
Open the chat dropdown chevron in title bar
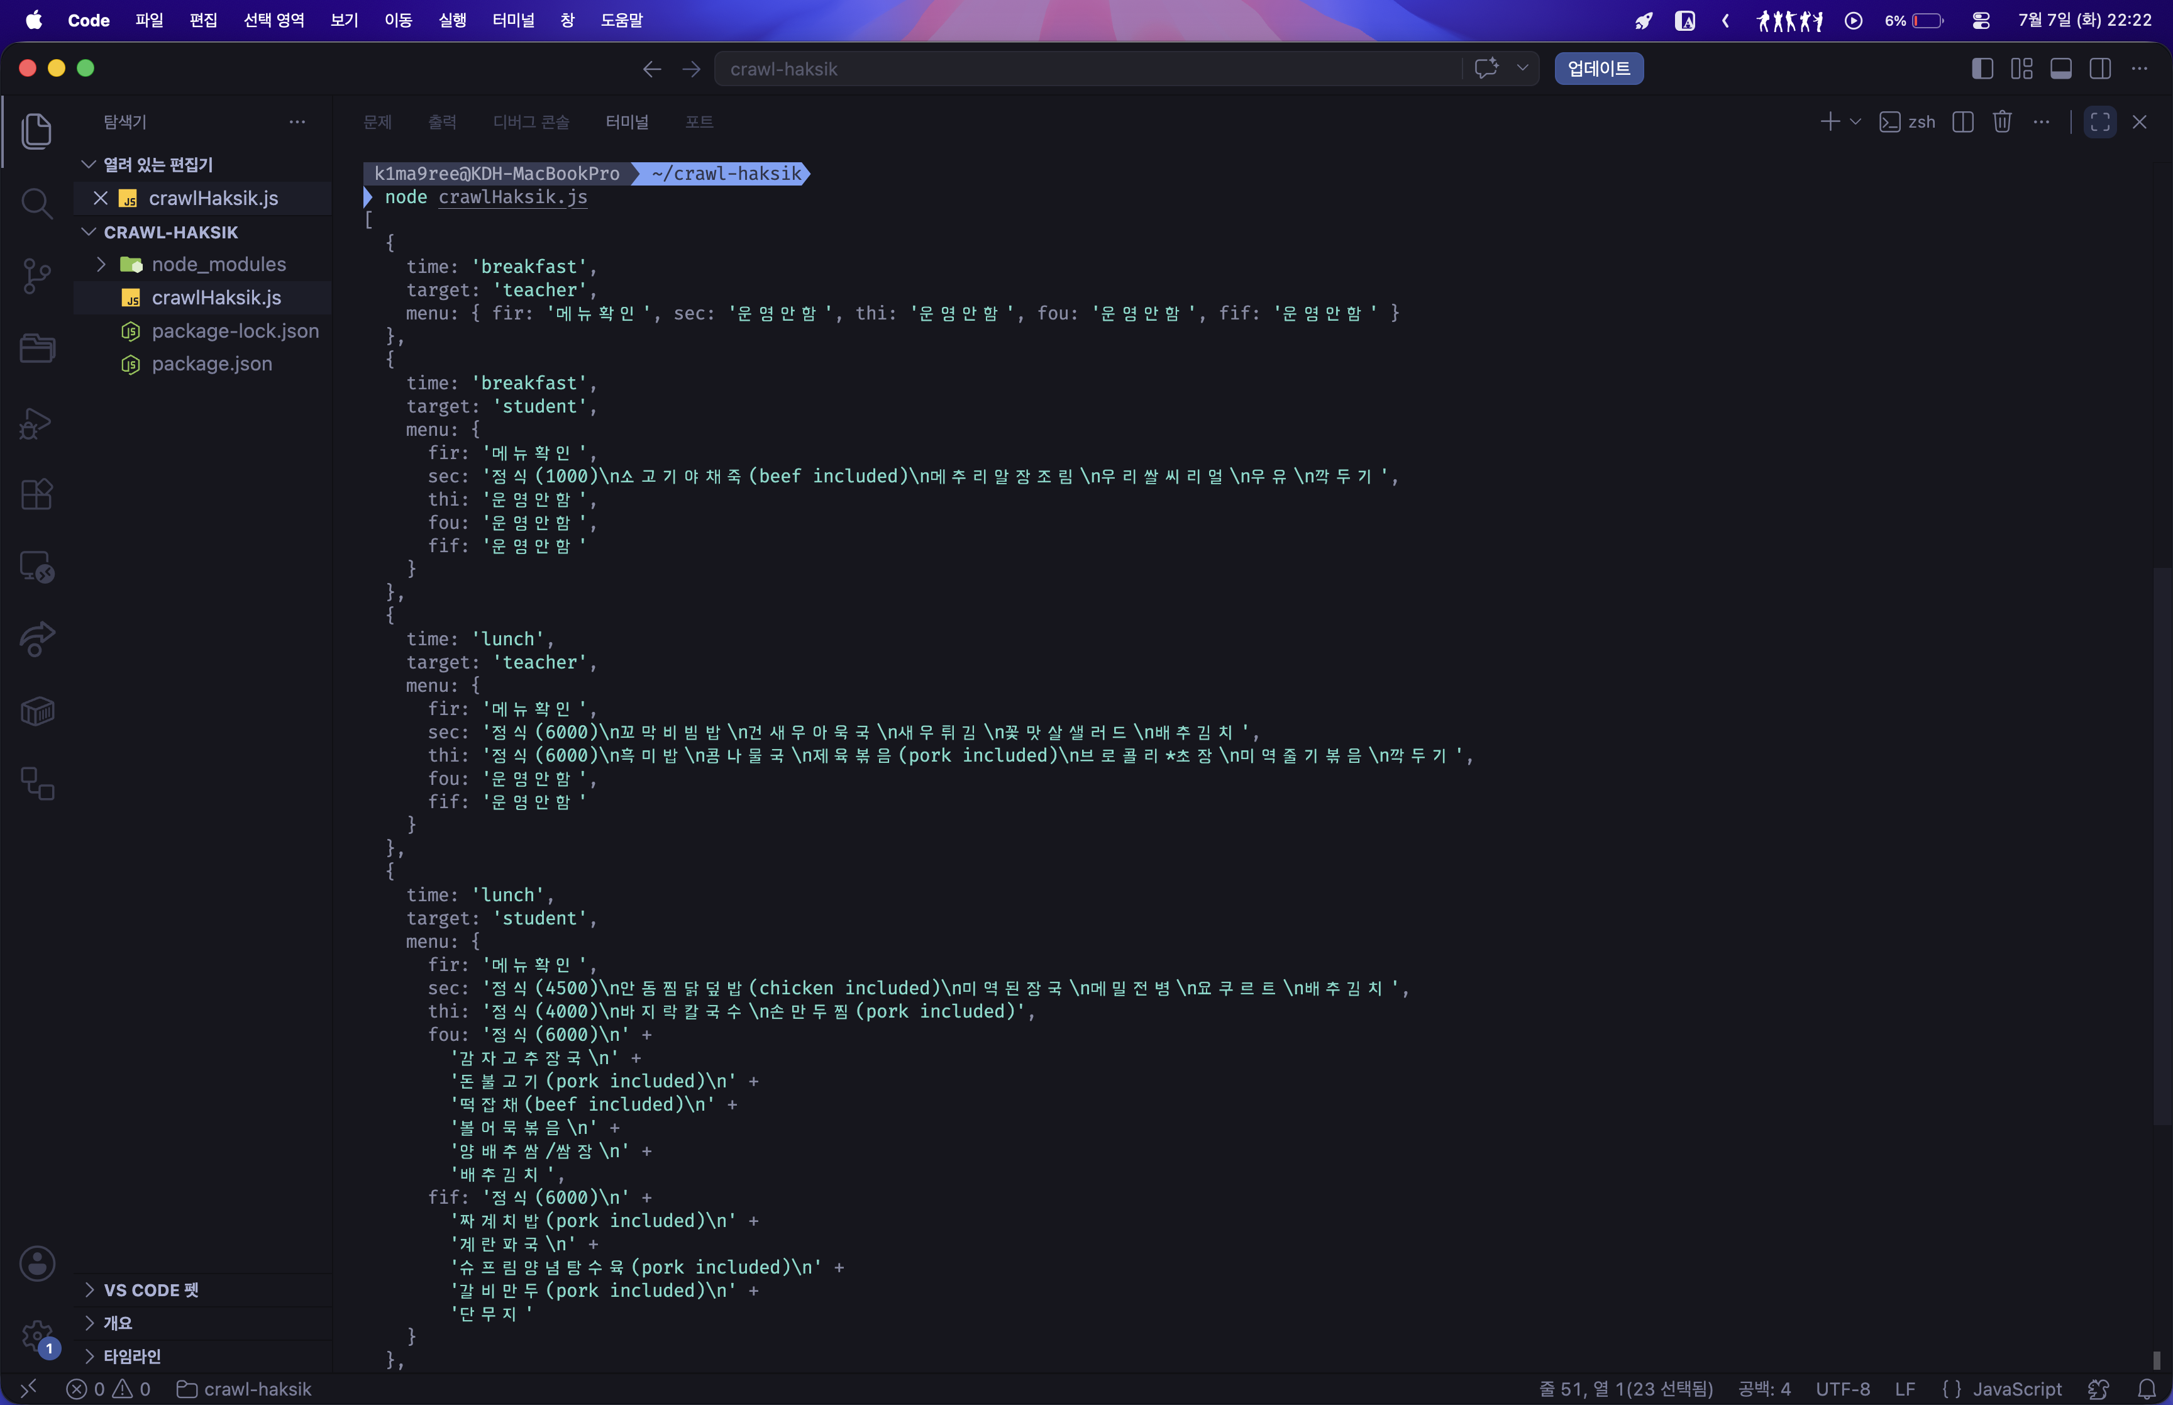click(x=1522, y=69)
